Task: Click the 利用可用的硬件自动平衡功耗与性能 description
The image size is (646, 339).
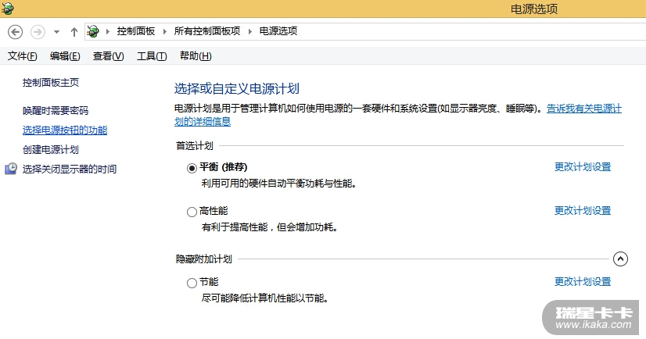Action: tap(279, 183)
